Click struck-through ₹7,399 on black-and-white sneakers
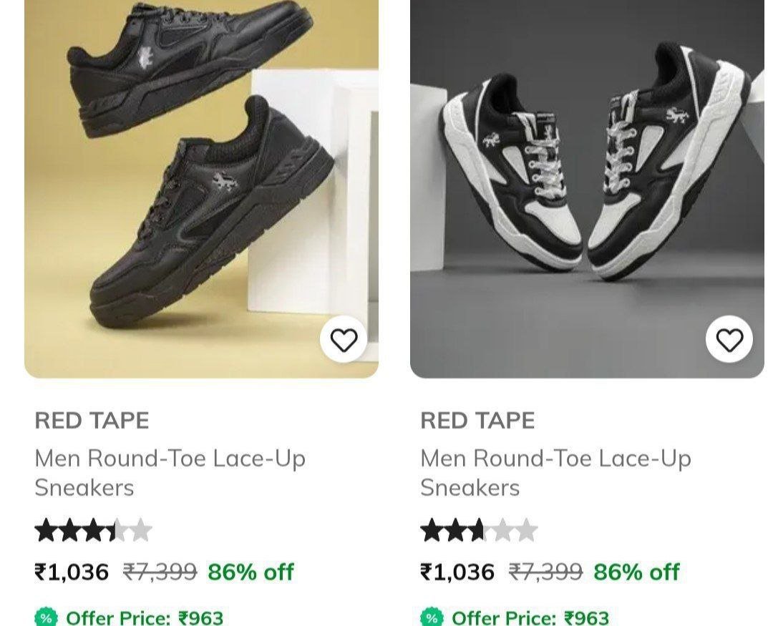Viewport: 773px width, 626px height. pyautogui.click(x=545, y=572)
